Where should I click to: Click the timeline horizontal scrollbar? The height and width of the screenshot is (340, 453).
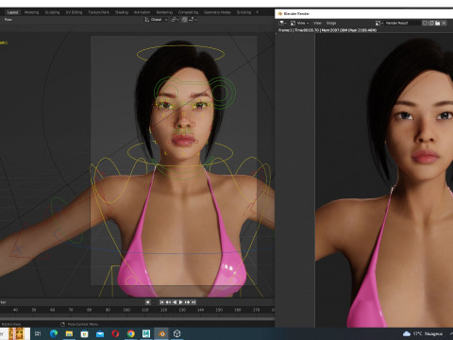(x=137, y=318)
